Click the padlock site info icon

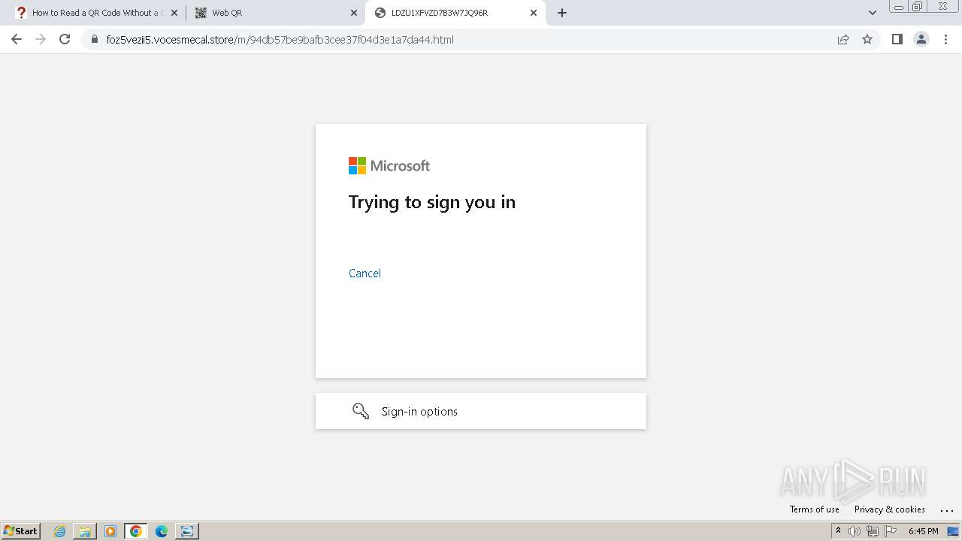pyautogui.click(x=95, y=40)
